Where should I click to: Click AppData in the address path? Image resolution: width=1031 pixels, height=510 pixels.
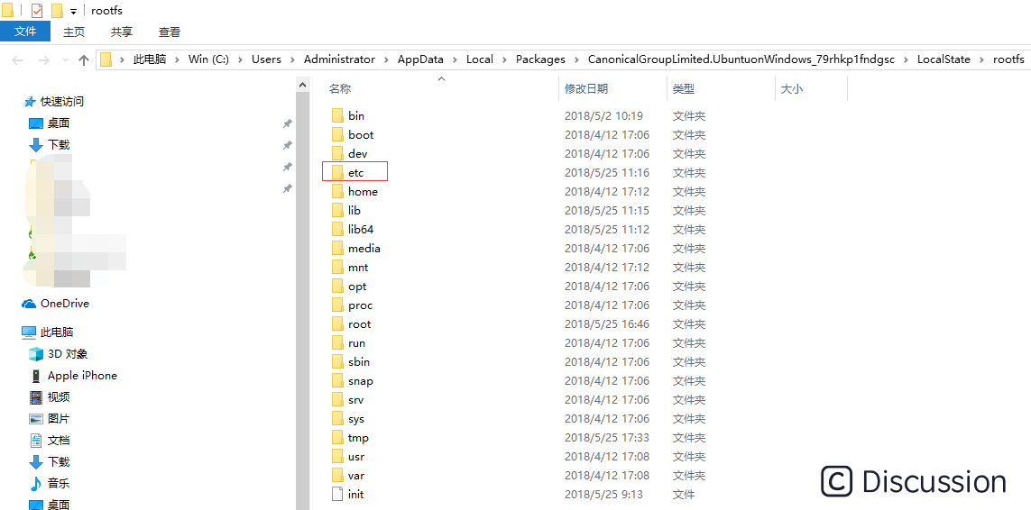[x=420, y=59]
